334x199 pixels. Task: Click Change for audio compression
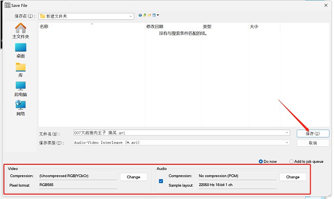point(293,177)
